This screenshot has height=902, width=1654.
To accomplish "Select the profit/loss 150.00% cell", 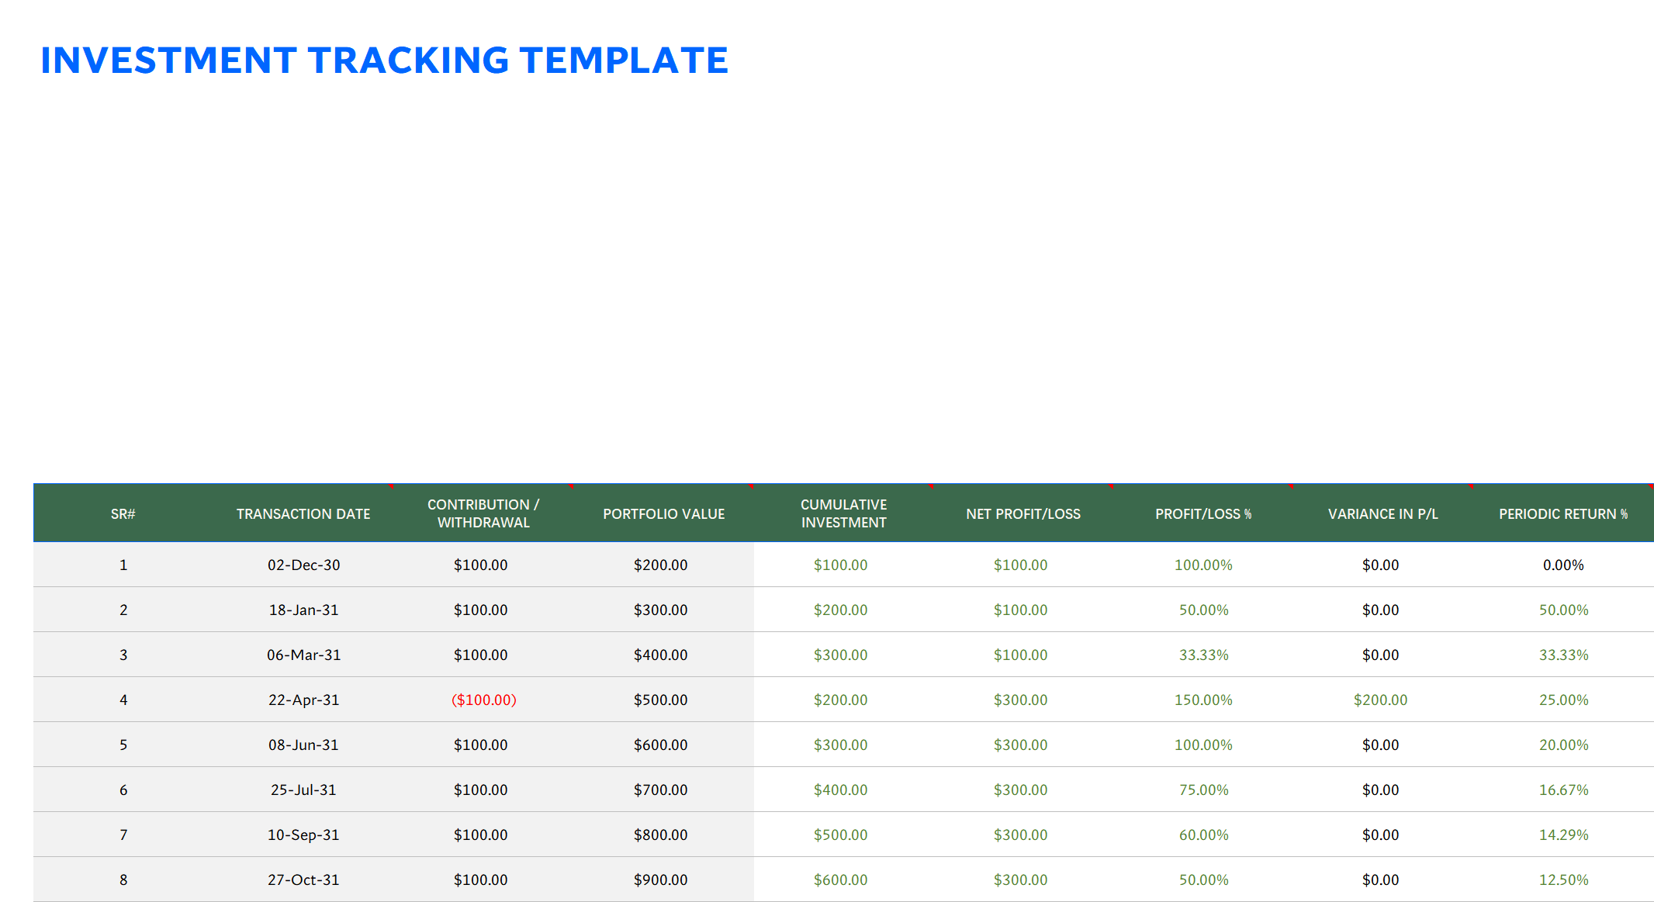I will [x=1203, y=700].
